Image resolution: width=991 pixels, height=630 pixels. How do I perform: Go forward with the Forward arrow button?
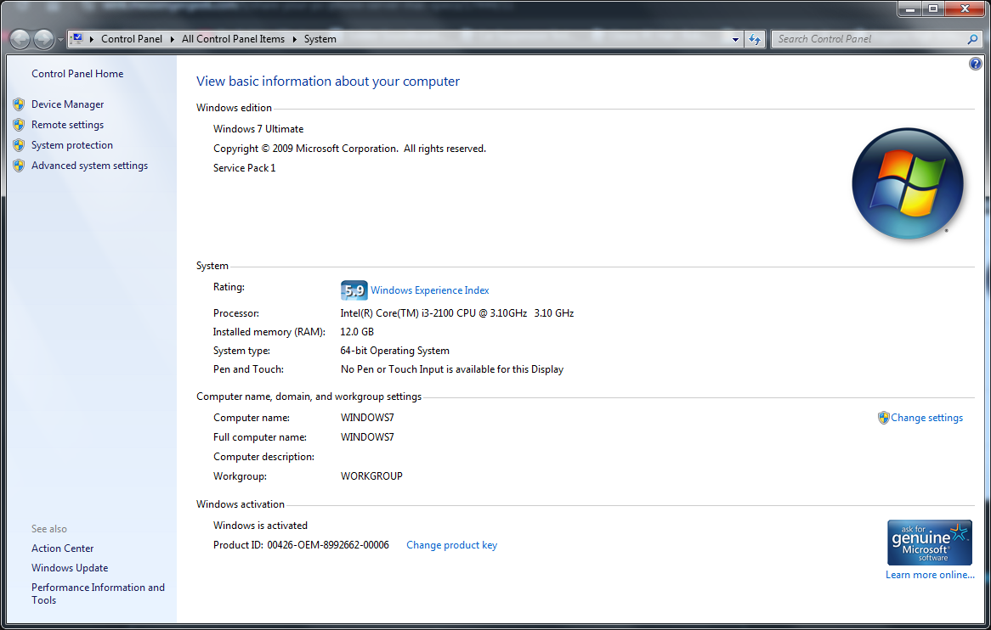pyautogui.click(x=43, y=39)
